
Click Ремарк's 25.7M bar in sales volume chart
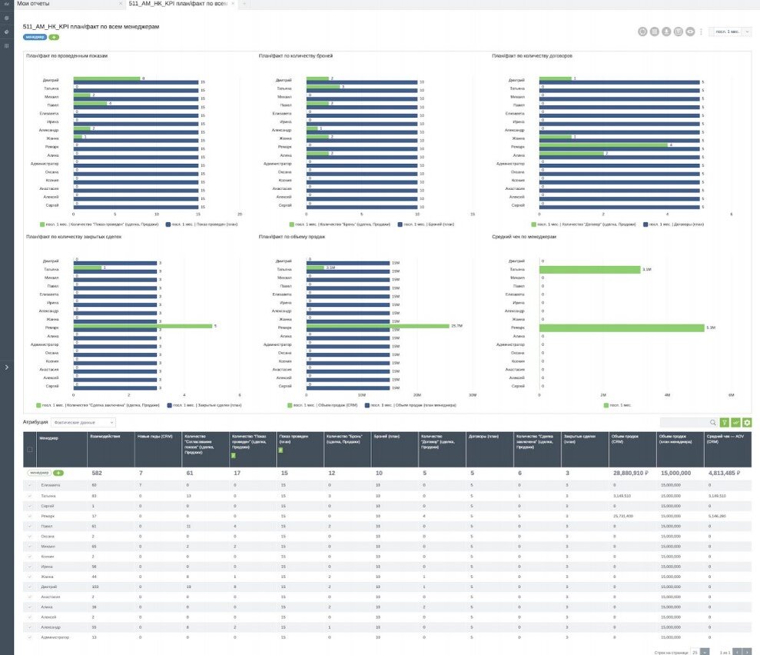[x=377, y=326]
